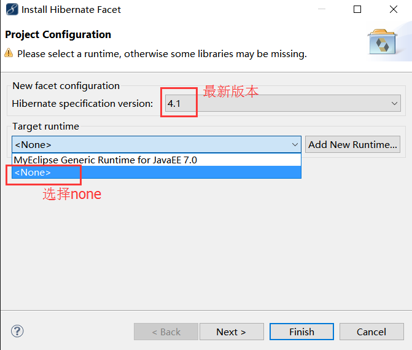Click the MyEclipse icon in title bar
The width and height of the screenshot is (412, 350).
[12, 10]
